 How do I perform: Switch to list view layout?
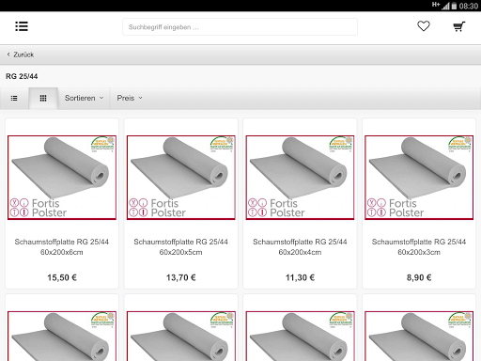[x=14, y=99]
